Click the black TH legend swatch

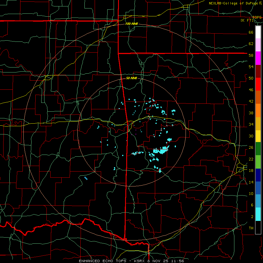pos(258,227)
